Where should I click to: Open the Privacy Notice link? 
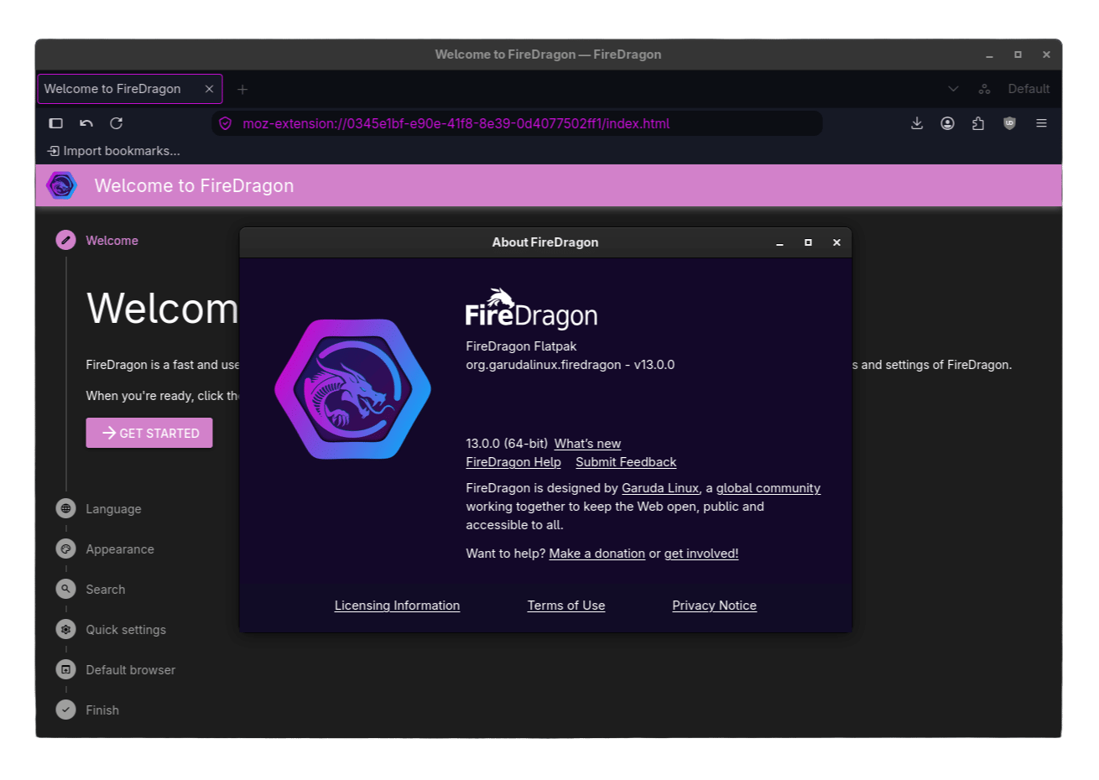pyautogui.click(x=715, y=606)
